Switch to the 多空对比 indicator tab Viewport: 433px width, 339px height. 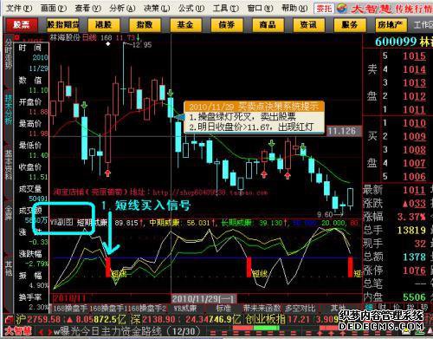click(300, 309)
